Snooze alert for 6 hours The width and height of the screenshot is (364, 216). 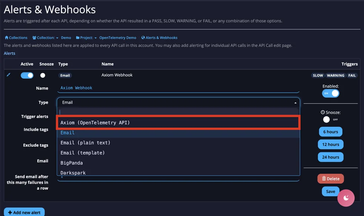[330, 132]
